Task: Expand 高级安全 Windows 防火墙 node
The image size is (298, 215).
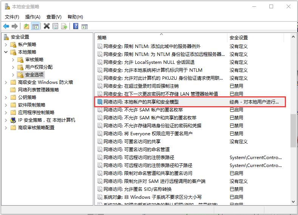Action: [6, 82]
